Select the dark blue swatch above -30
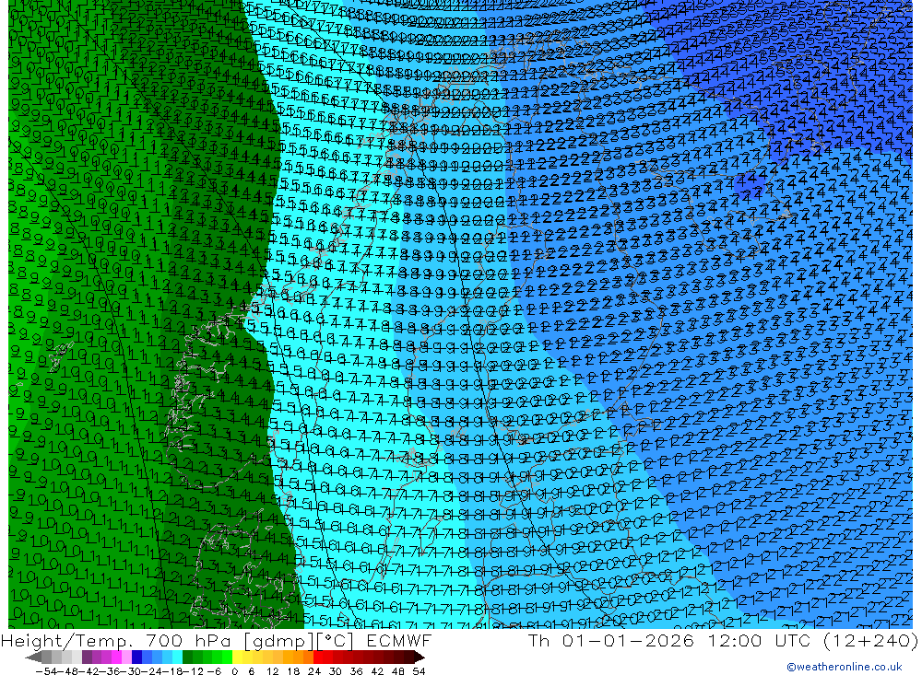 click(x=136, y=658)
